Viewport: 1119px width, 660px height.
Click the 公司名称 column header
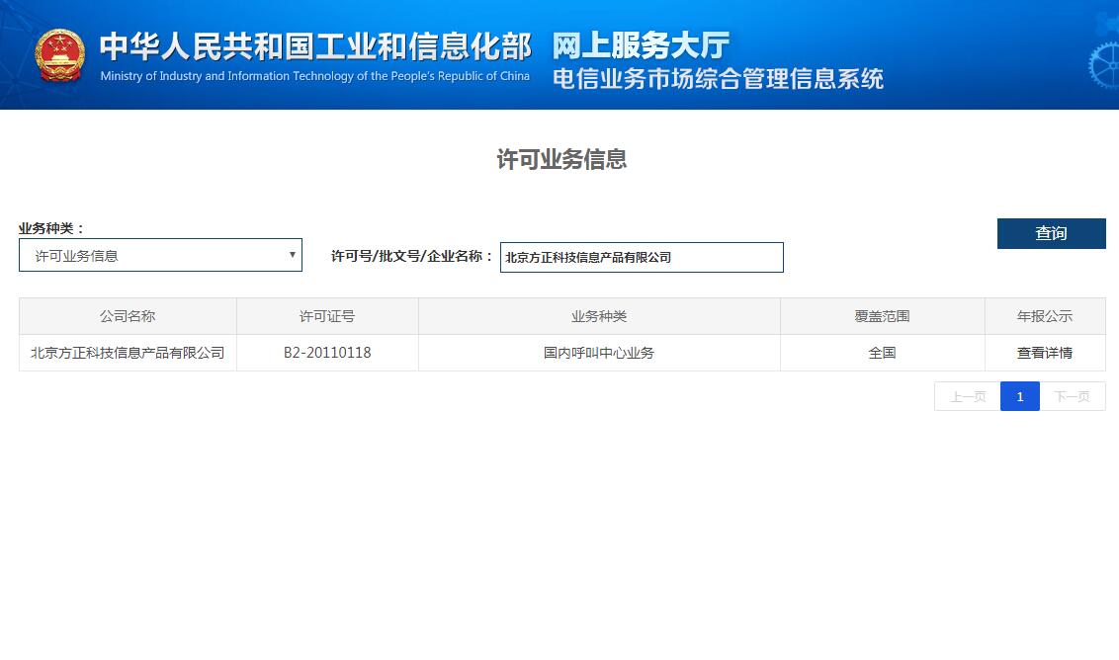pos(128,316)
